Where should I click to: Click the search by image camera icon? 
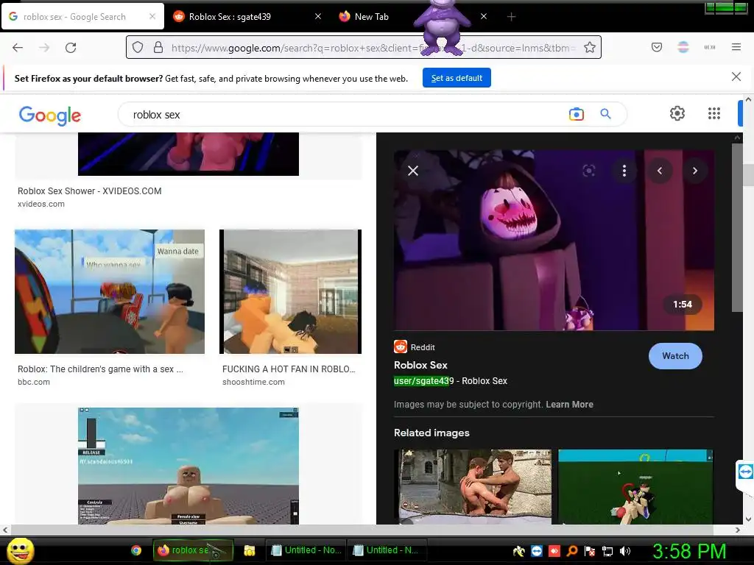pos(576,114)
